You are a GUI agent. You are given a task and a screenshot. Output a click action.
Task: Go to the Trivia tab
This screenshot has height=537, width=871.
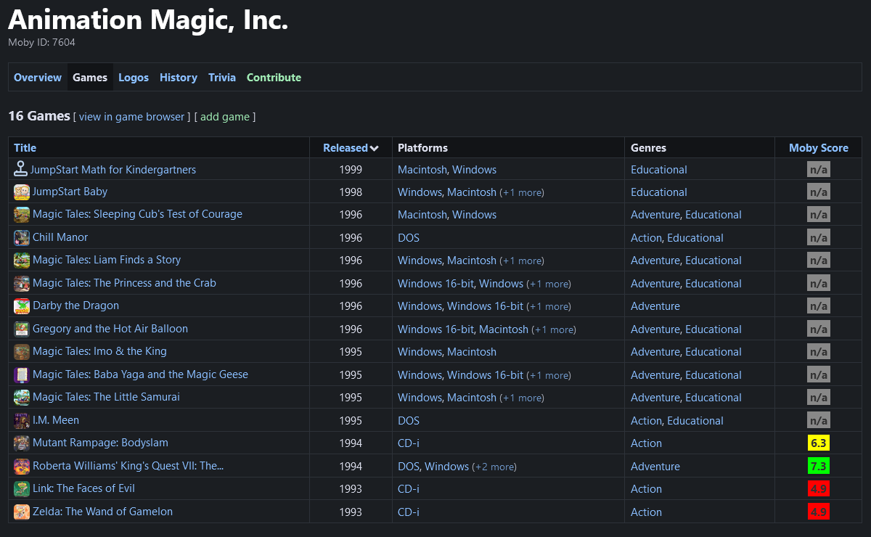pos(222,78)
